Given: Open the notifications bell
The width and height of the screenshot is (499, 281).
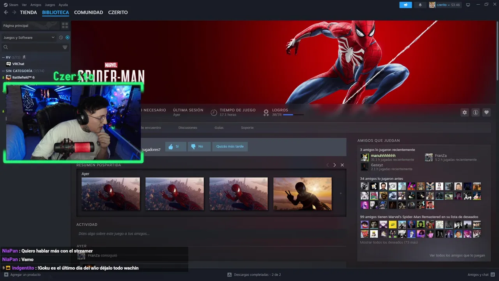Looking at the screenshot, I should [420, 5].
